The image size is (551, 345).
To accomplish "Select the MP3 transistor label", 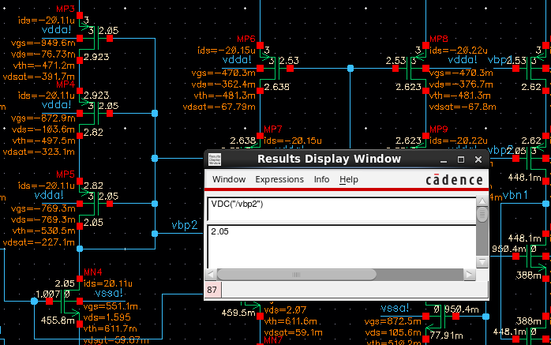I will click(x=66, y=9).
